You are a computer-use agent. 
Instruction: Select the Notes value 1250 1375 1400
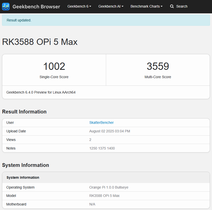(x=102, y=148)
